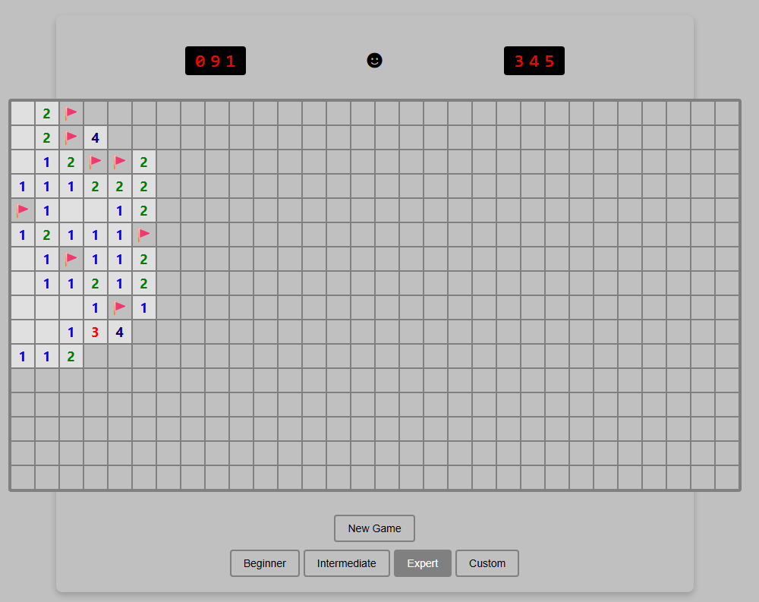Click the 2 directly above the red 3's 1 neighbor row

[x=96, y=283]
